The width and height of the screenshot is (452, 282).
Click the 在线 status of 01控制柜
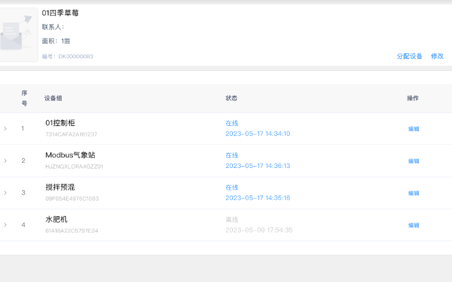[x=232, y=123]
